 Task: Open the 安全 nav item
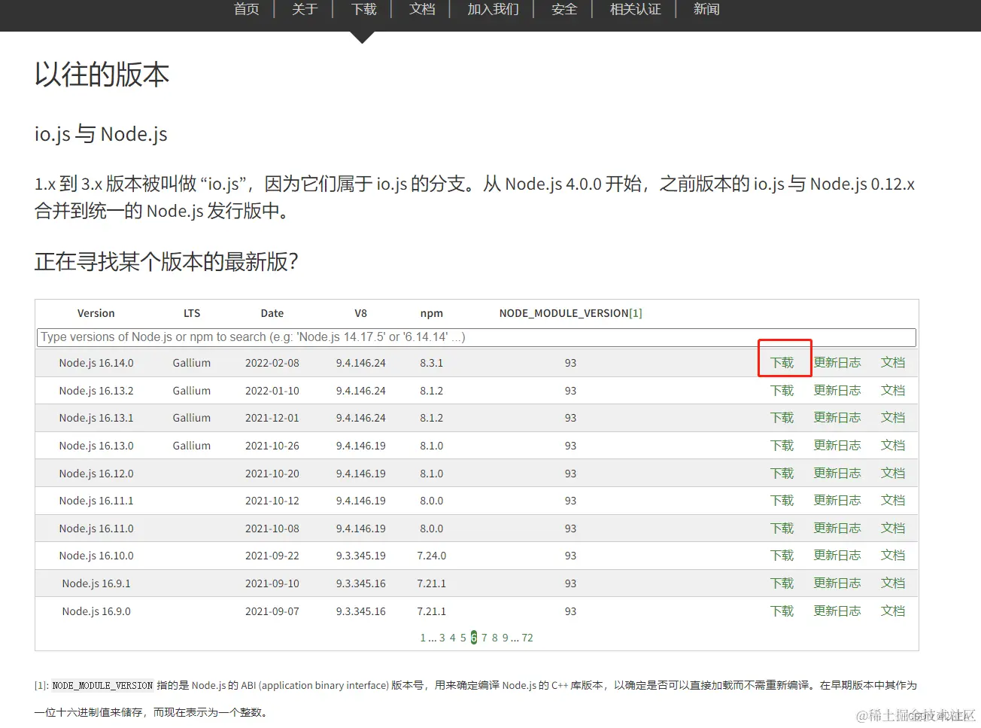coord(563,9)
